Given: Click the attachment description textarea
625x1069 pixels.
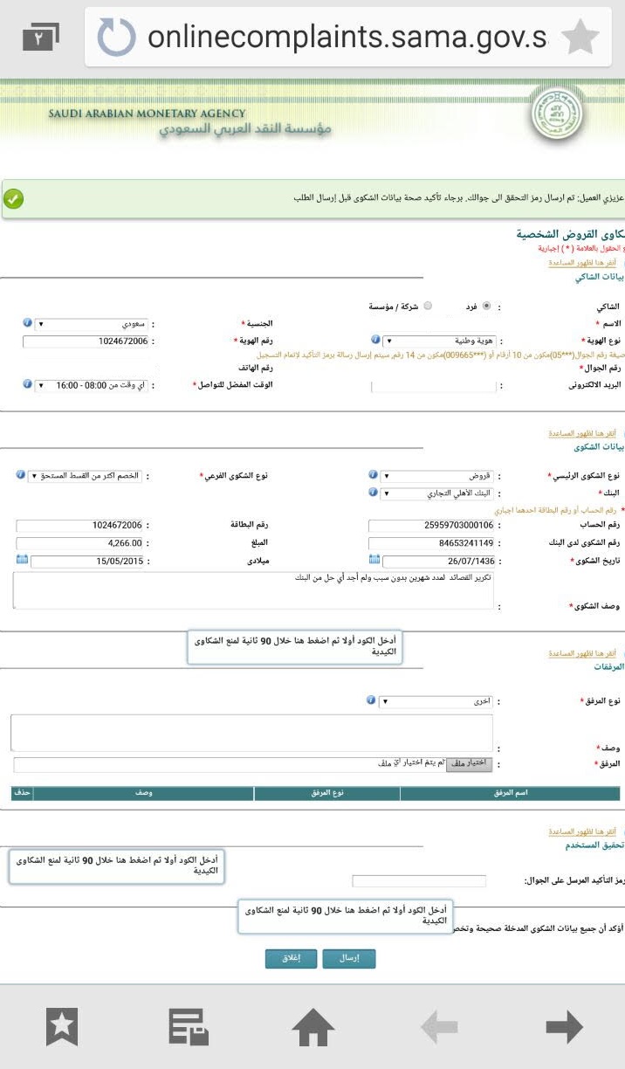Looking at the screenshot, I should coord(251,733).
